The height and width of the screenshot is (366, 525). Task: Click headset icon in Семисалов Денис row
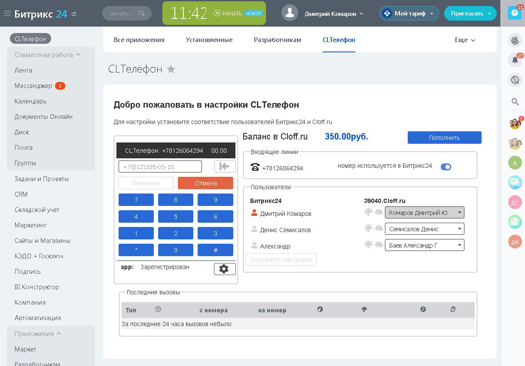click(368, 228)
